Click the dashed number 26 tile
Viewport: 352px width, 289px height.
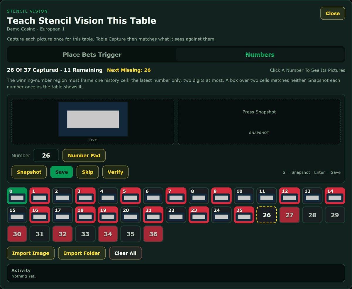click(267, 215)
